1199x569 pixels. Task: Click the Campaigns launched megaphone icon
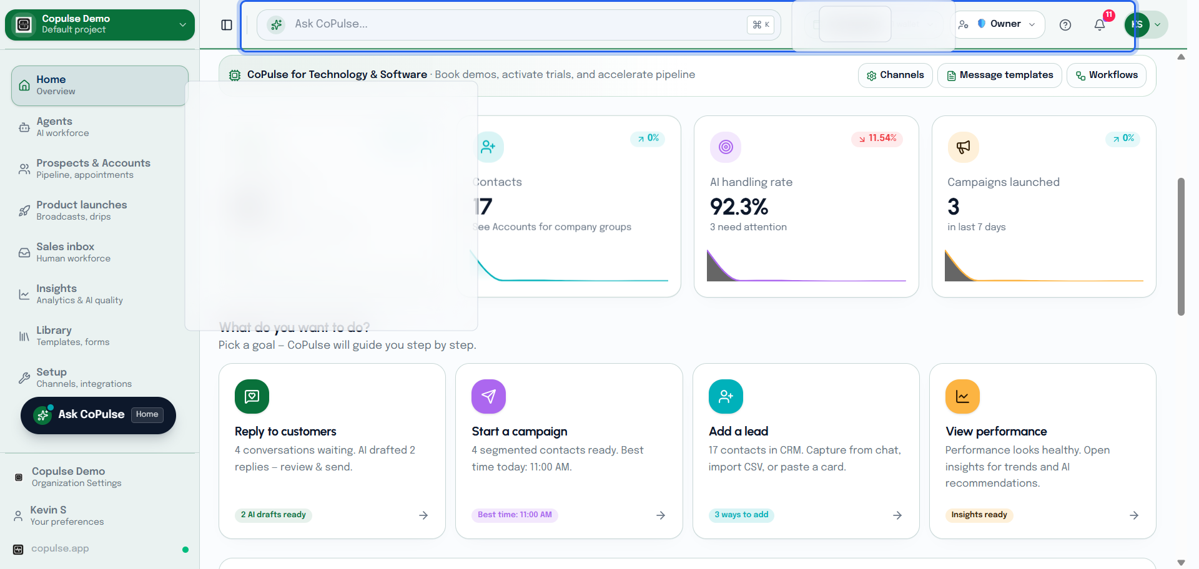pos(964,147)
